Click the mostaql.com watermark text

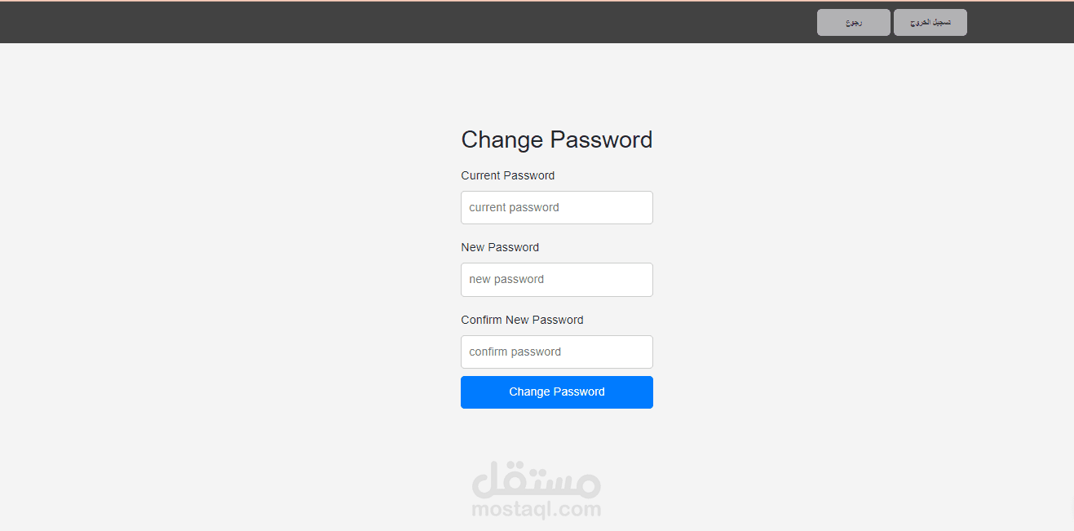536,511
